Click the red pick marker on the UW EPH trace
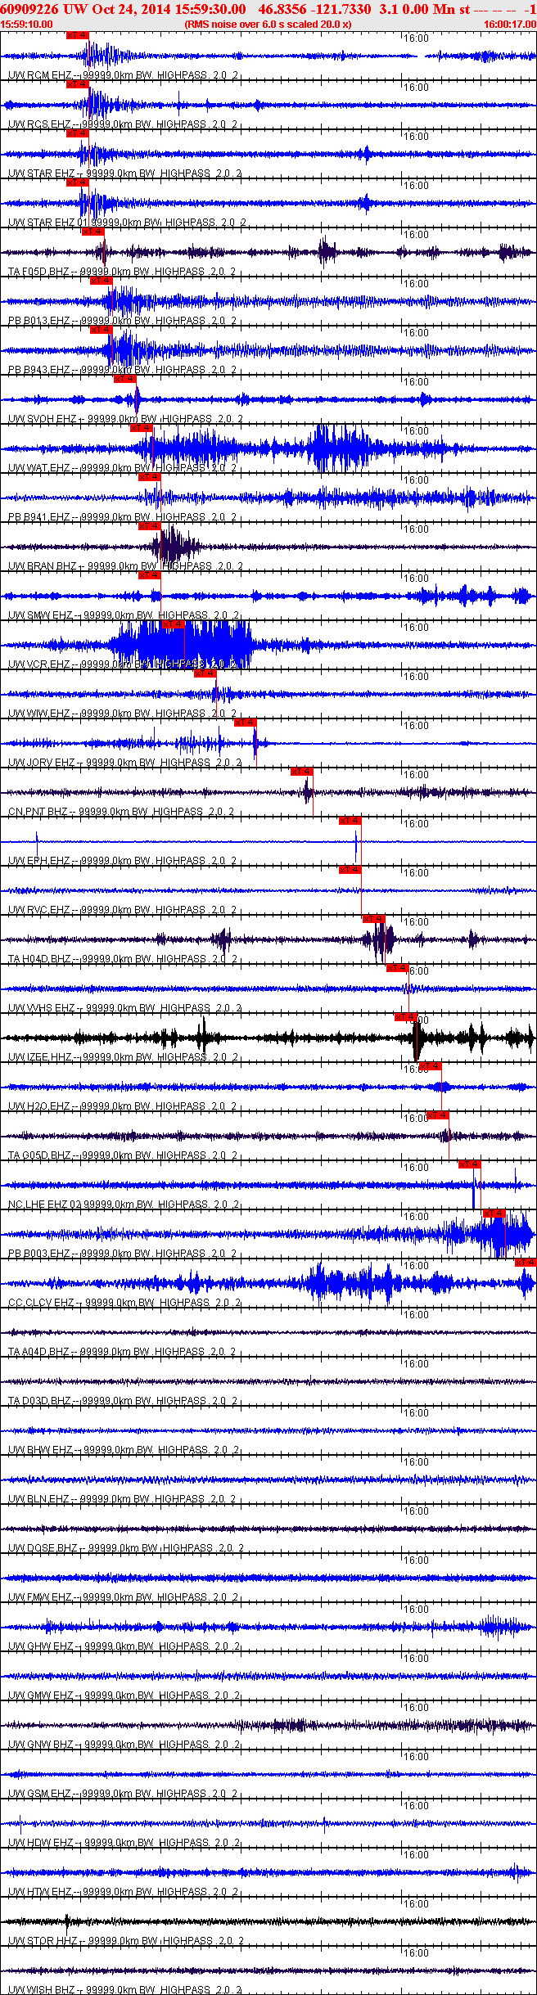Viewport: 537px width, 1995px height. (x=350, y=821)
